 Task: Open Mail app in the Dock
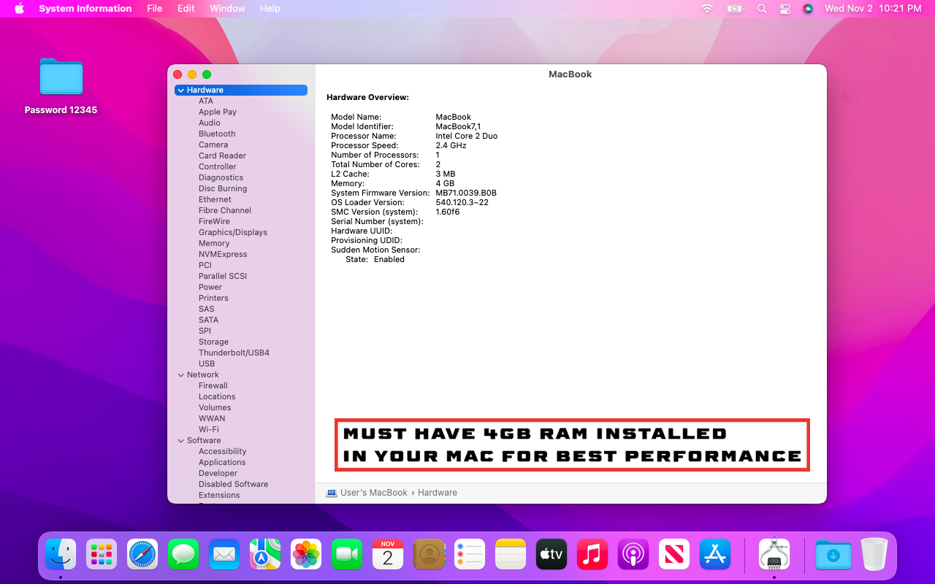click(x=224, y=554)
